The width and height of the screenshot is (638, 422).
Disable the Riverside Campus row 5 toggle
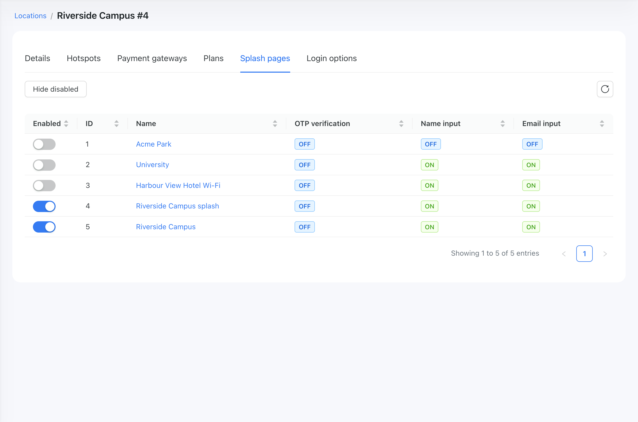44,227
